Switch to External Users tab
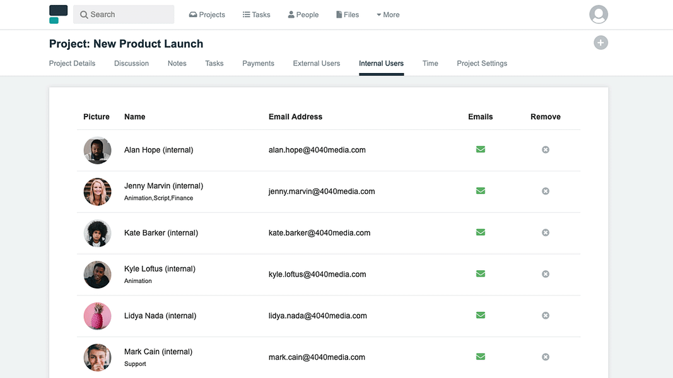Screen dimensions: 673x378 point(317,64)
